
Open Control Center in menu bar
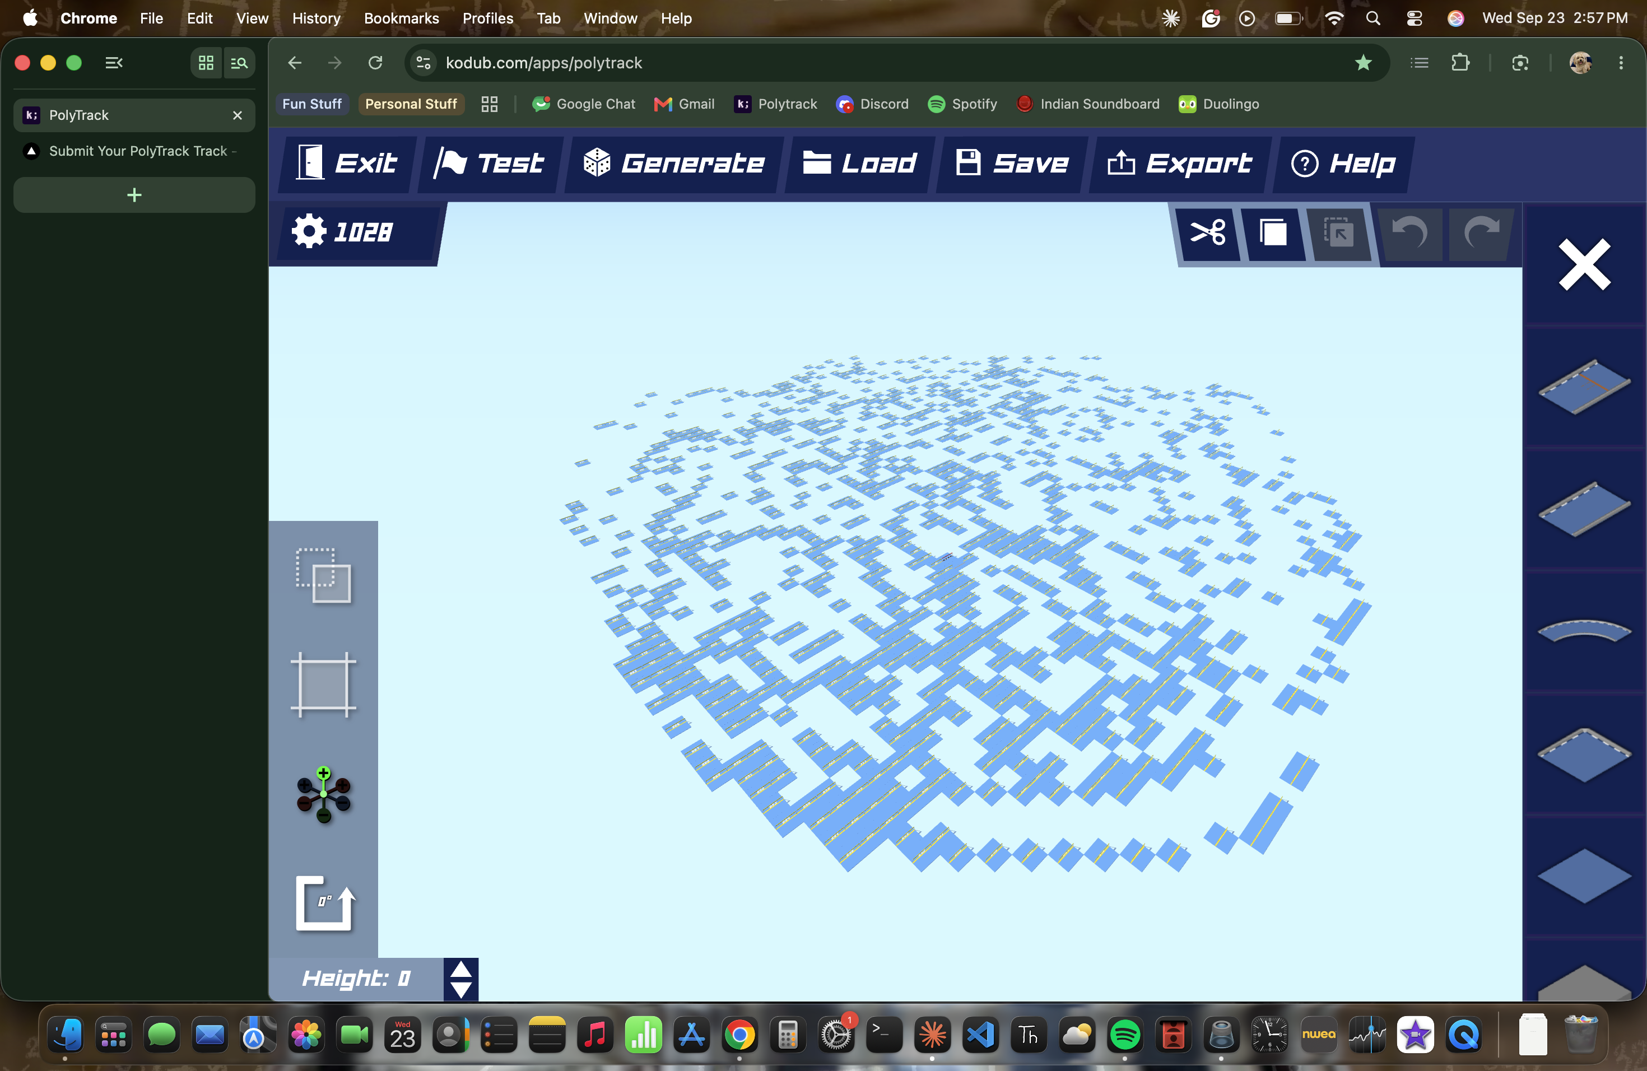click(x=1415, y=18)
